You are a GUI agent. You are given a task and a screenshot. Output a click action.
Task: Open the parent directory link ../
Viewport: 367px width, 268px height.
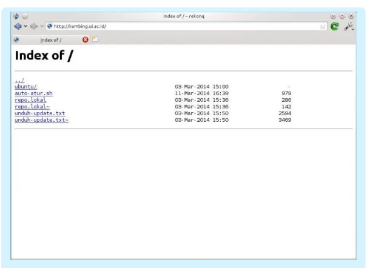point(19,80)
